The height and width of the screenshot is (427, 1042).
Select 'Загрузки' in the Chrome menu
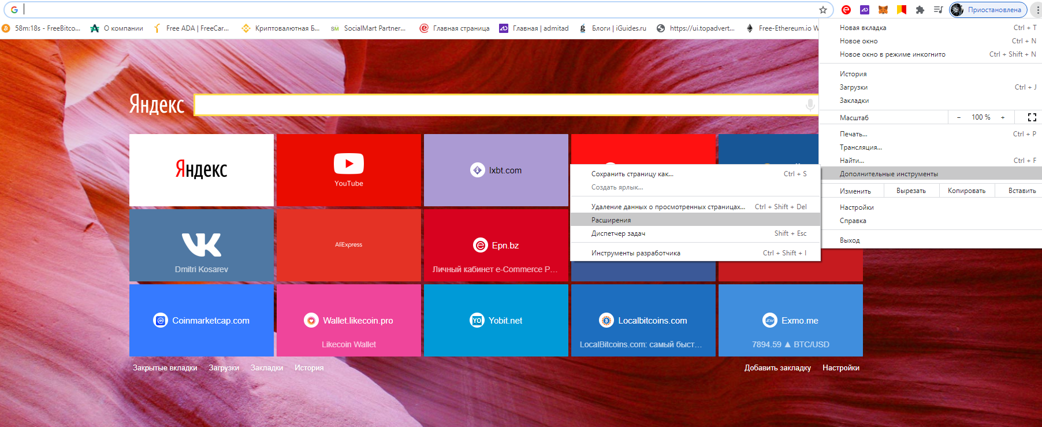click(x=931, y=87)
